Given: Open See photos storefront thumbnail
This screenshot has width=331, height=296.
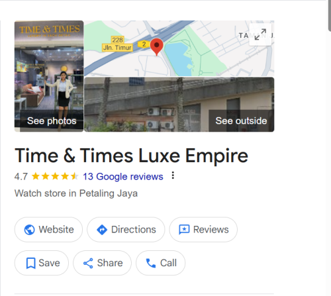Looking at the screenshot, I should click(x=49, y=76).
